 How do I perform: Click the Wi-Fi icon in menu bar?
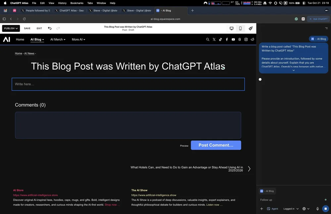[270, 3]
